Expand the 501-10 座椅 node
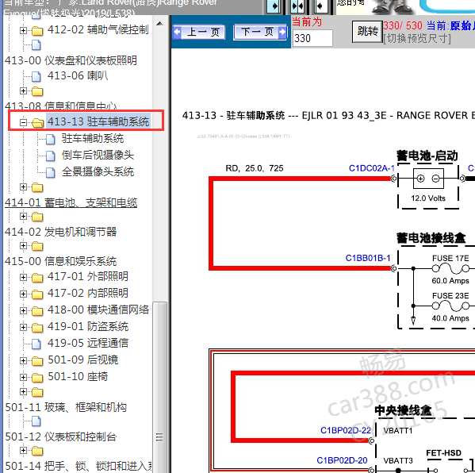Image resolution: width=475 pixels, height=473 pixels. [23, 377]
